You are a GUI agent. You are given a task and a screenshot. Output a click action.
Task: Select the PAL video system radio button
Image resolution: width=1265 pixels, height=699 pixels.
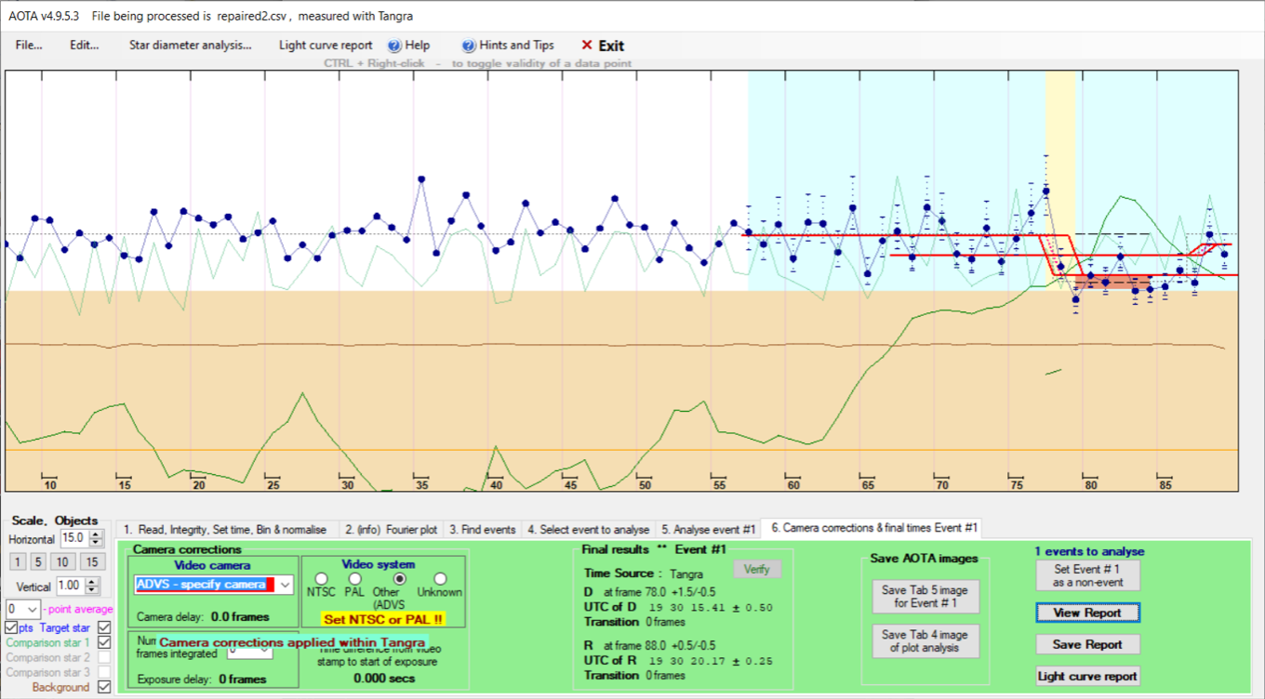354,579
